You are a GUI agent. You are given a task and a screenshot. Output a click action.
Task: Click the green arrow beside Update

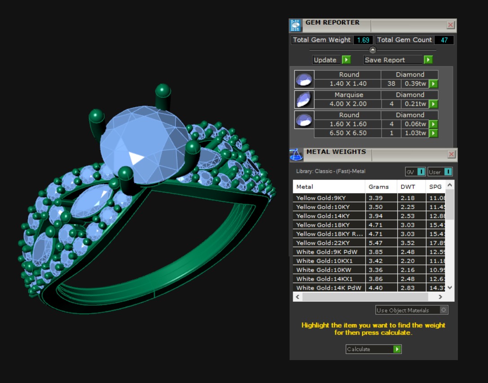click(x=347, y=59)
